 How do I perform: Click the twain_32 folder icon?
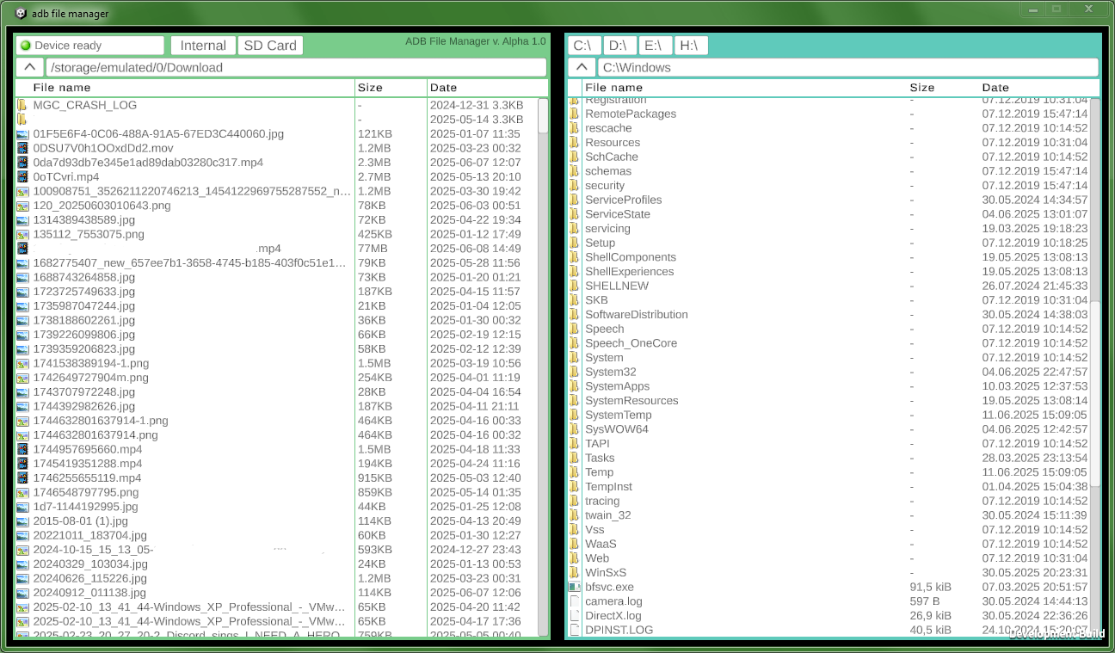click(x=574, y=515)
